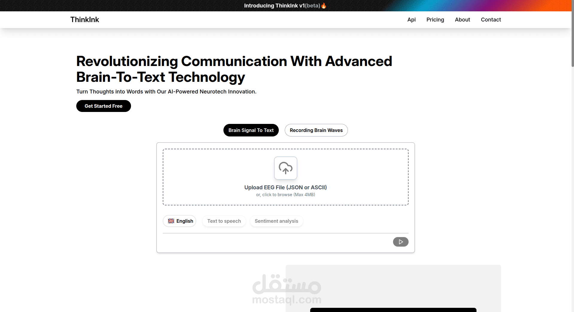Open the Pricing page
Viewport: 574px width, 312px height.
[435, 20]
